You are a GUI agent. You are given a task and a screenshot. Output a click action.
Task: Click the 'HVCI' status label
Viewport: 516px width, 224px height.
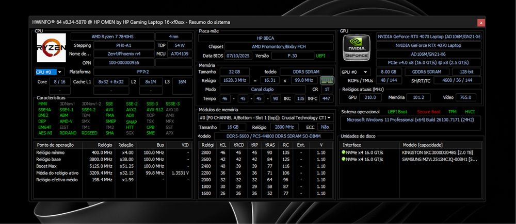point(470,112)
